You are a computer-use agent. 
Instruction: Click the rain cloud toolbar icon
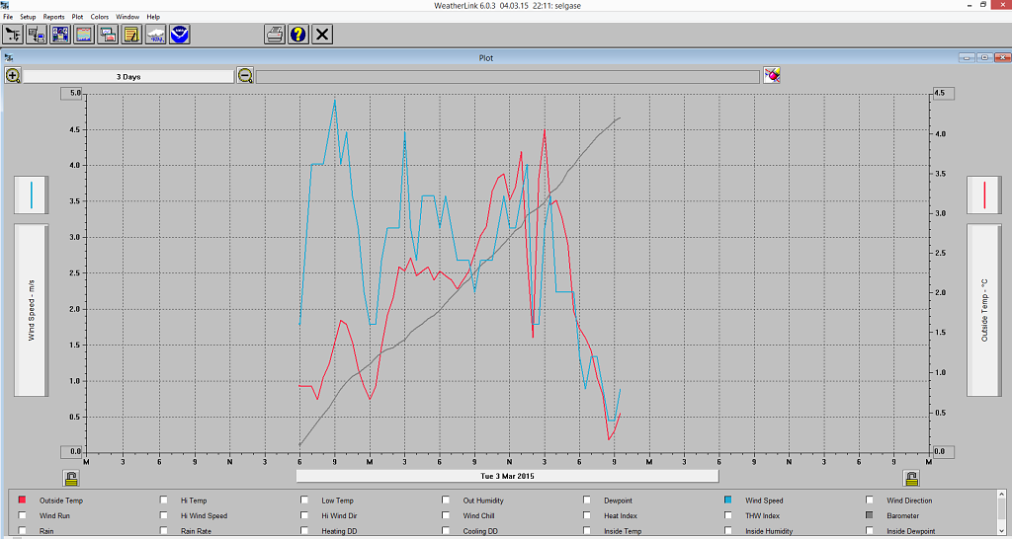[x=155, y=35]
